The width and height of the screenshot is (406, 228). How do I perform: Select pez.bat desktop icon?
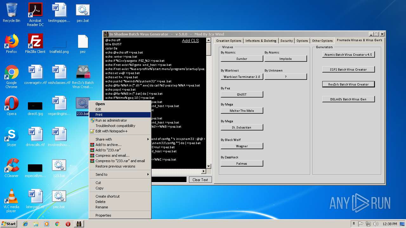(x=59, y=199)
